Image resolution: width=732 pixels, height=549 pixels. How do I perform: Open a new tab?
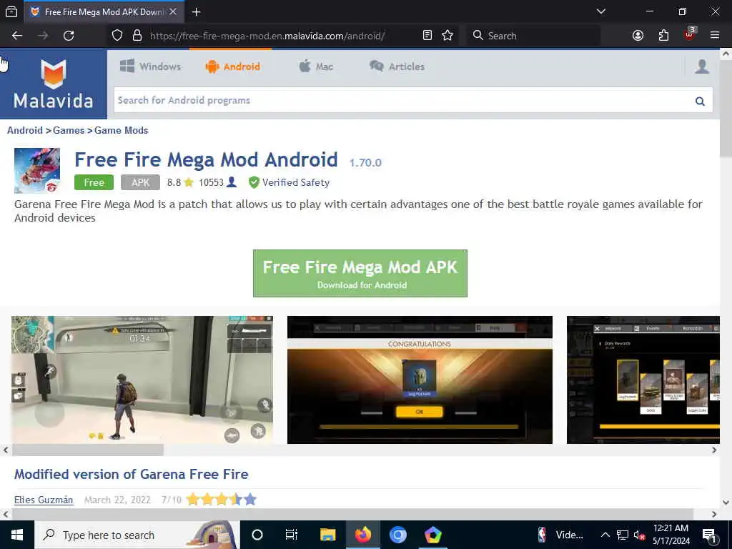[196, 12]
